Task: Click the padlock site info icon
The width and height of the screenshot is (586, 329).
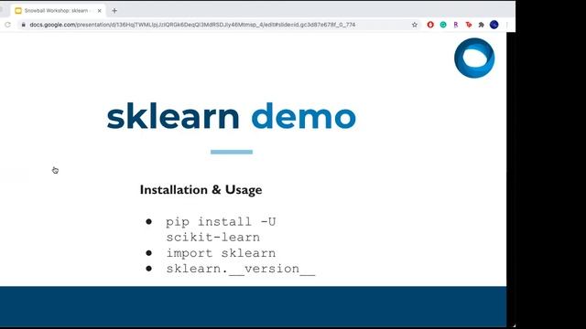Action: pos(24,25)
